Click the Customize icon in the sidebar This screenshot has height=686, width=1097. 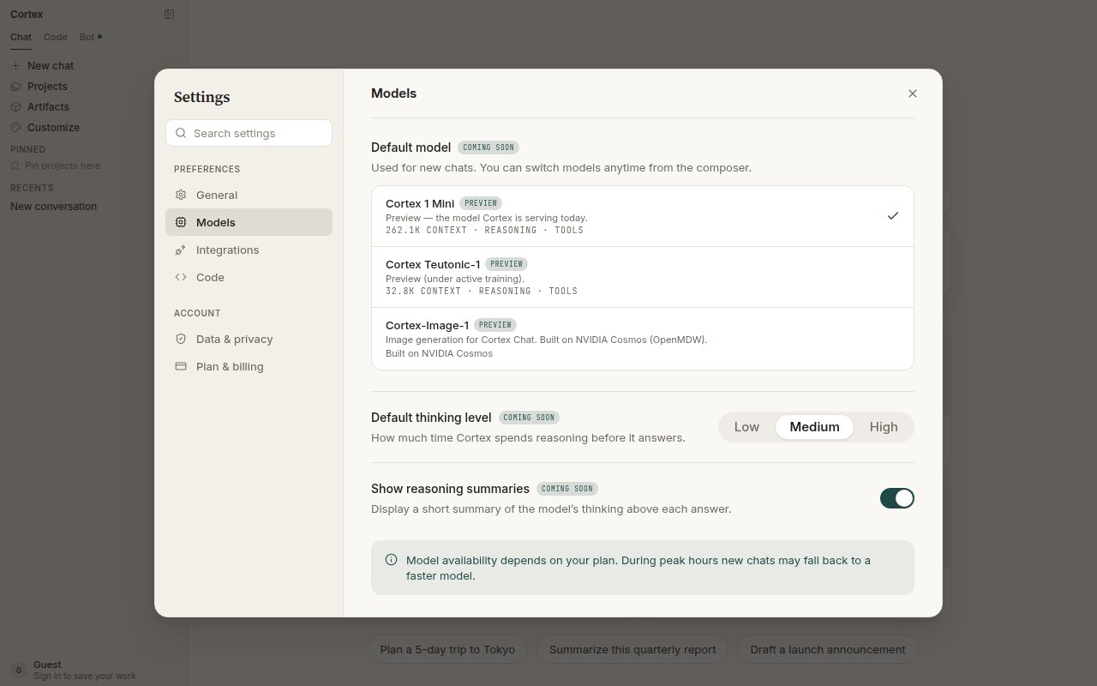click(x=15, y=127)
